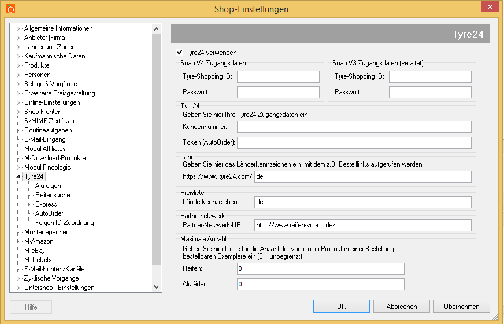This screenshot has width=504, height=324.
Task: Click Übernehmen to apply settings
Action: click(462, 306)
